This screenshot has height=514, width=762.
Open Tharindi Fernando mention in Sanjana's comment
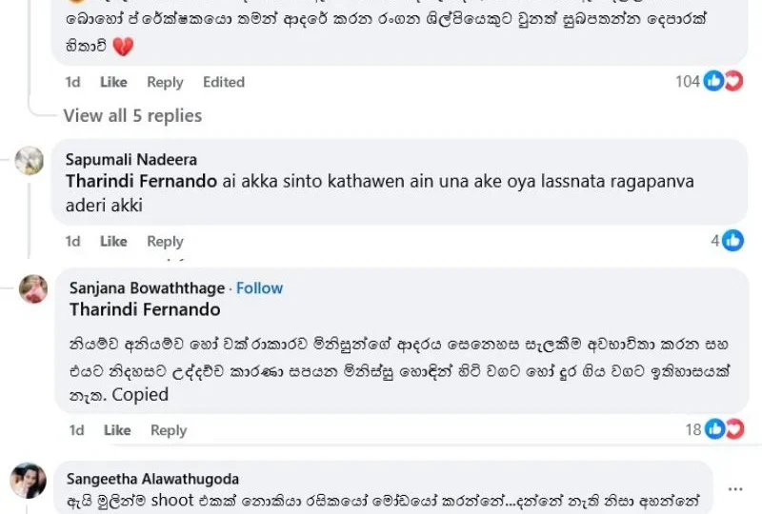tap(145, 309)
